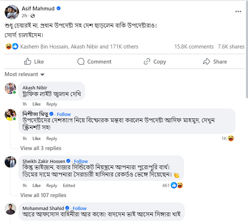The height and width of the screenshot is (224, 248).
Task: Open Akash Nibir's profile picture
Action: [10, 88]
